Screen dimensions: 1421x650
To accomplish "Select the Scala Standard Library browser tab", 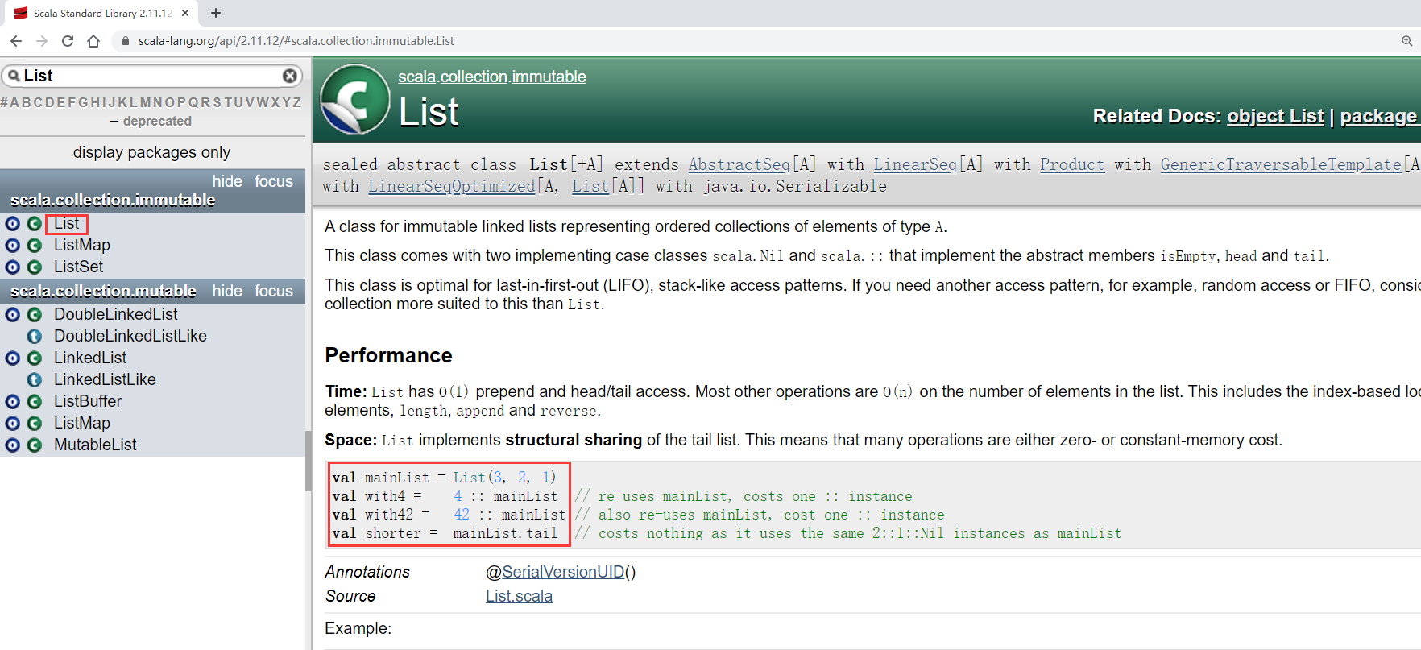I will click(101, 14).
